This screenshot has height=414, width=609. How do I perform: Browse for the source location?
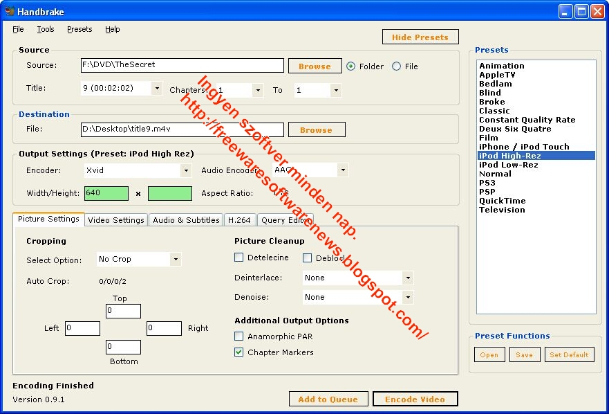pyautogui.click(x=315, y=66)
